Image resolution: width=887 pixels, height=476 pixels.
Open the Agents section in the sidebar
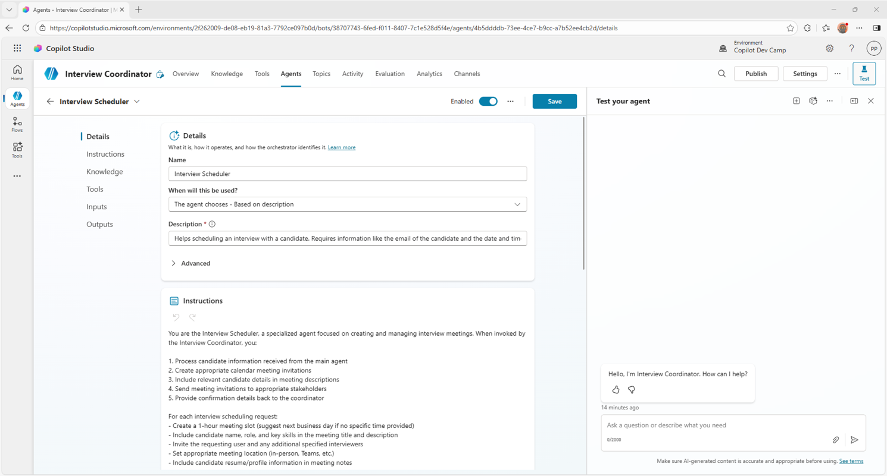17,99
